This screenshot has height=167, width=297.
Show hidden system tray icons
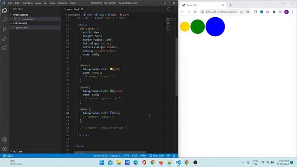click(243, 162)
